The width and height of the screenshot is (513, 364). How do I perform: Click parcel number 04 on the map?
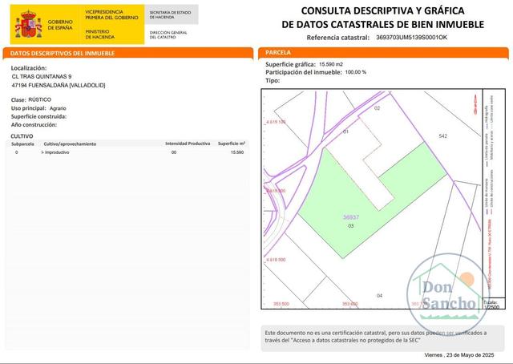coord(379,296)
